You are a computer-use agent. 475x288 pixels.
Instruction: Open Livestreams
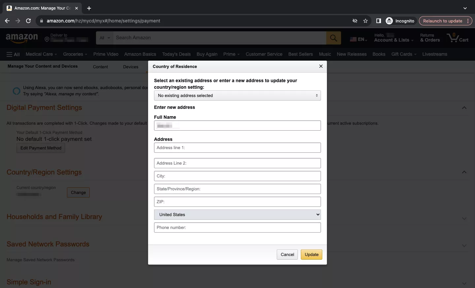[435, 54]
